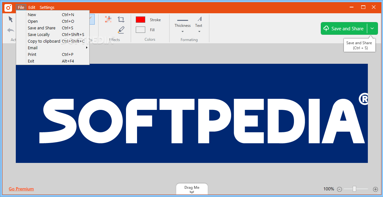Screen dimensions: 383x197
Task: Maximize the application window
Action: (x=363, y=7)
